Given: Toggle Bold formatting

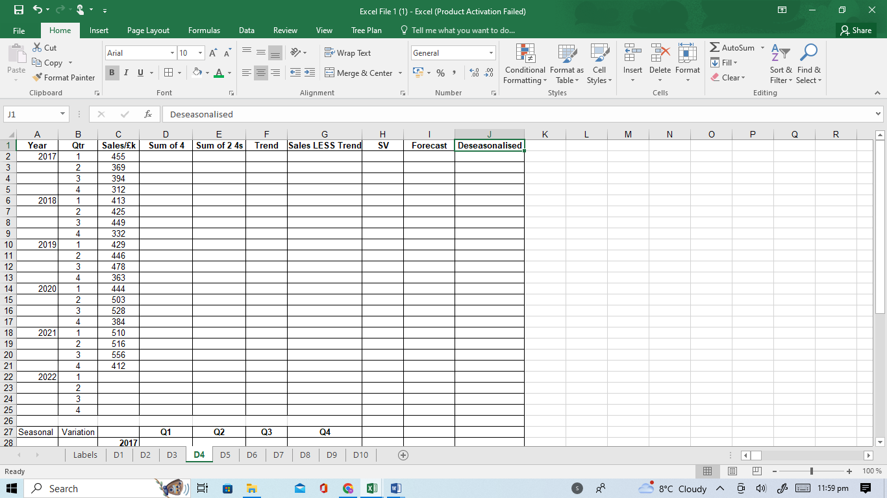Looking at the screenshot, I should tap(112, 73).
